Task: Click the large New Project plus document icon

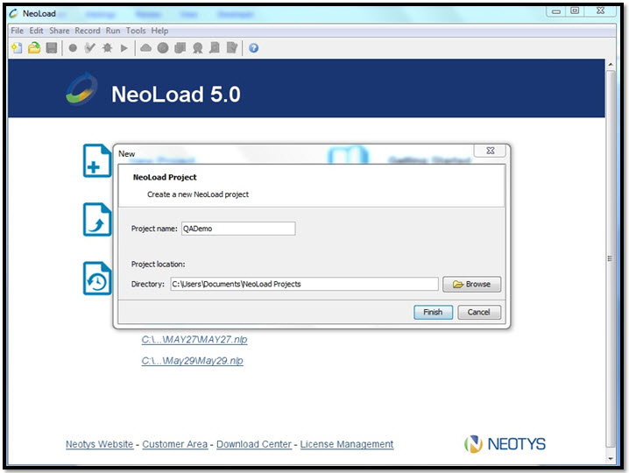Action: pyautogui.click(x=97, y=160)
